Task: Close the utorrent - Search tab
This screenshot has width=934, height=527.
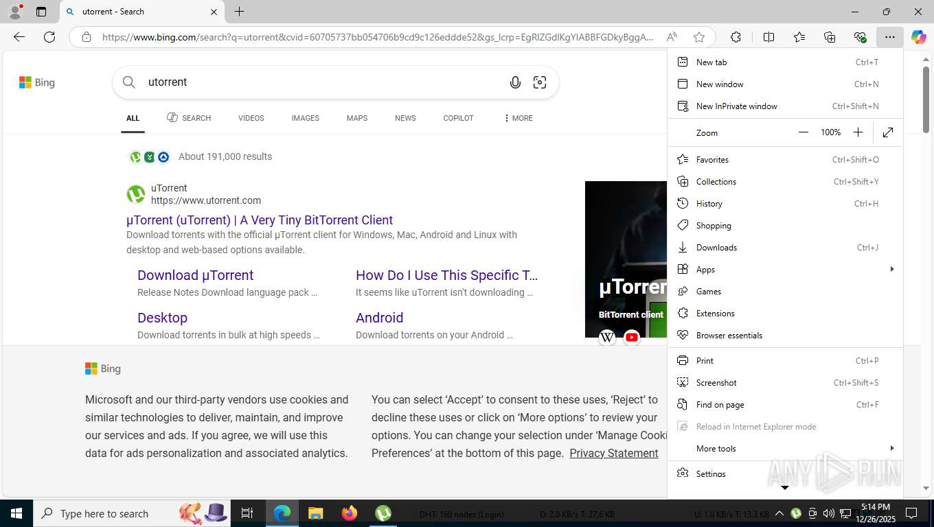Action: click(x=214, y=12)
